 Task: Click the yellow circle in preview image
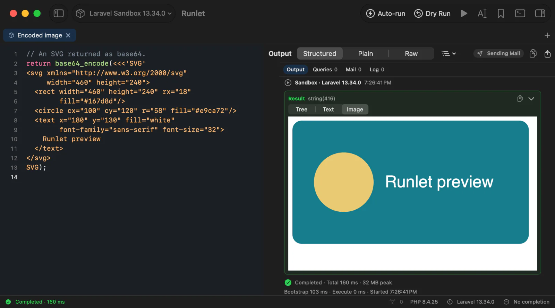[344, 182]
